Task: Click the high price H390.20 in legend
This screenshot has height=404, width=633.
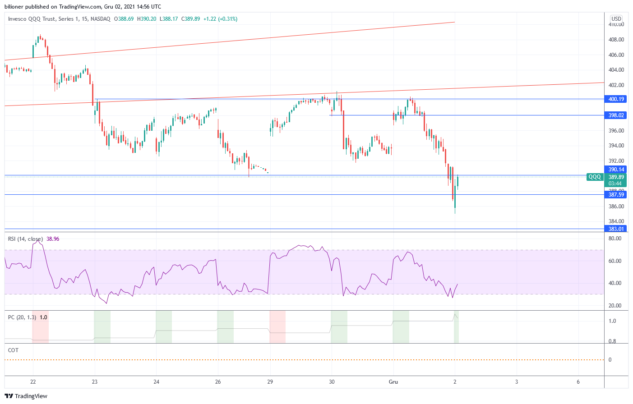Action: click(147, 19)
